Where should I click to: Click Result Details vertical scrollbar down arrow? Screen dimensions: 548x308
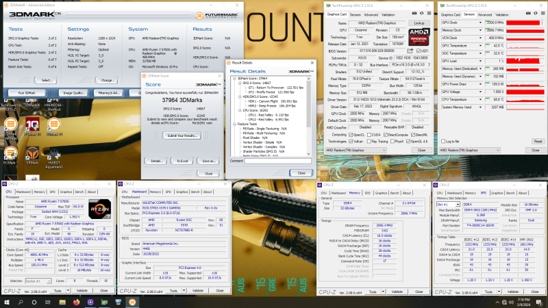point(309,153)
